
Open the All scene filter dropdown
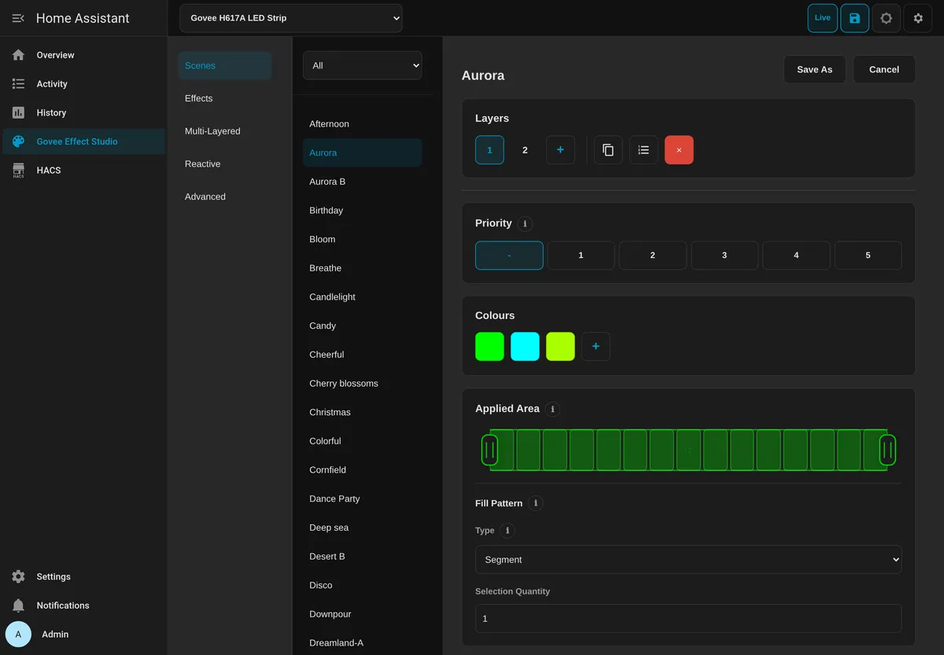coord(363,65)
